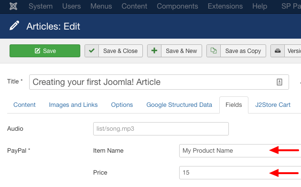Switch to Images and Links tab
The image size is (301, 187).
[73, 105]
